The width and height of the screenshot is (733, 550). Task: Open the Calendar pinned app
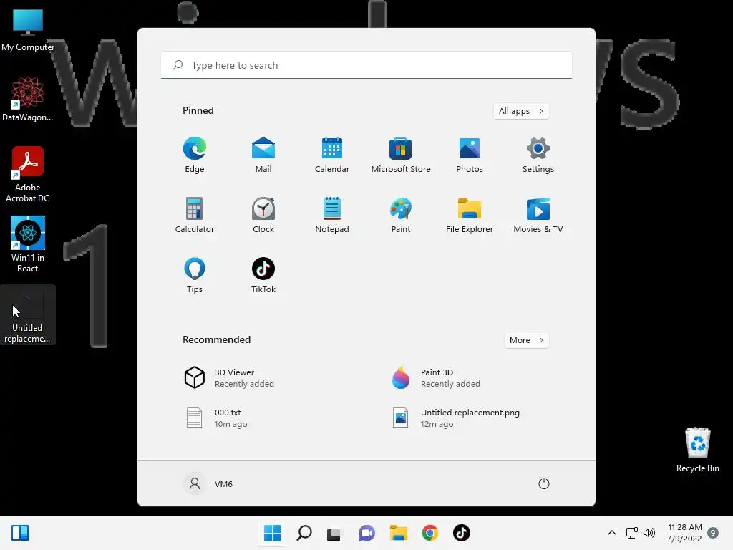332,155
